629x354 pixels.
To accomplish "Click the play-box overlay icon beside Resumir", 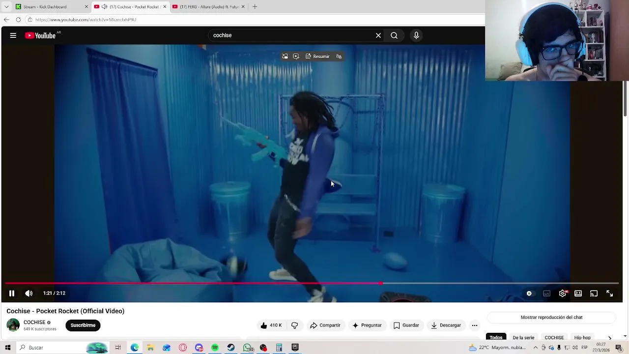I will (x=296, y=57).
